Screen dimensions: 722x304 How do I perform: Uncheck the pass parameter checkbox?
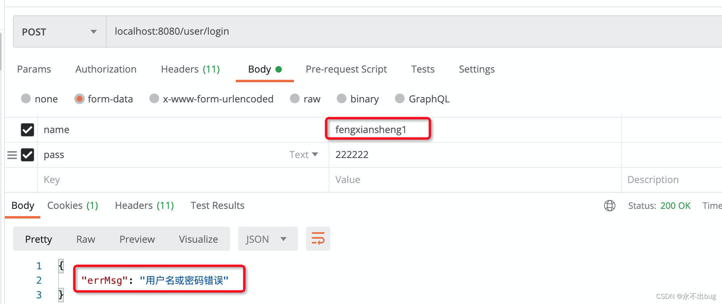(27, 154)
